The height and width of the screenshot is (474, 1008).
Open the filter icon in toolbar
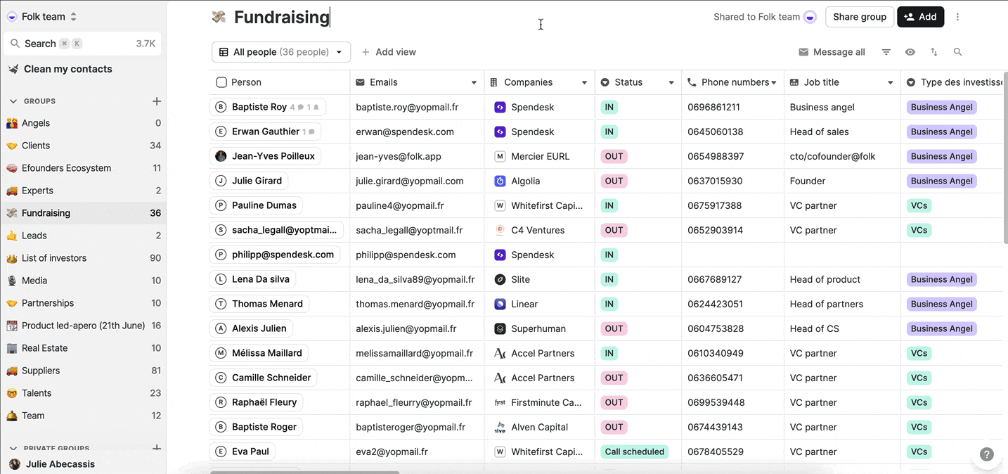tap(886, 52)
